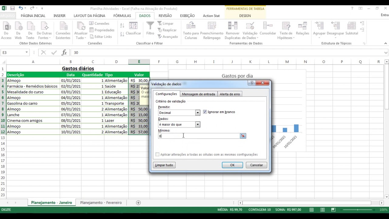This screenshot has width=389, height=219.
Task: Confirm validation with OK button
Action: pos(232,165)
